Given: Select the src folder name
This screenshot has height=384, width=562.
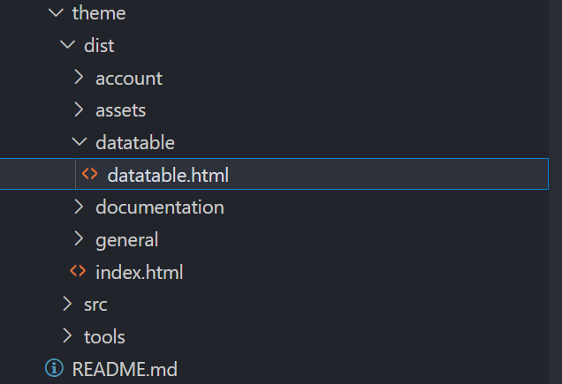Looking at the screenshot, I should 95,305.
